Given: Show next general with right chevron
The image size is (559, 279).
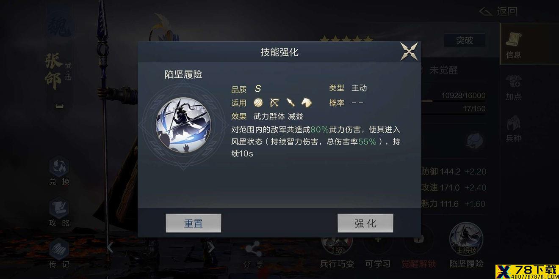Looking at the screenshot, I should [211, 247].
